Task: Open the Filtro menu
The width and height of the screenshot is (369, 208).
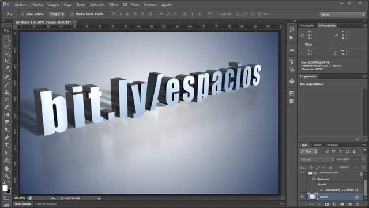Action: 114,5
